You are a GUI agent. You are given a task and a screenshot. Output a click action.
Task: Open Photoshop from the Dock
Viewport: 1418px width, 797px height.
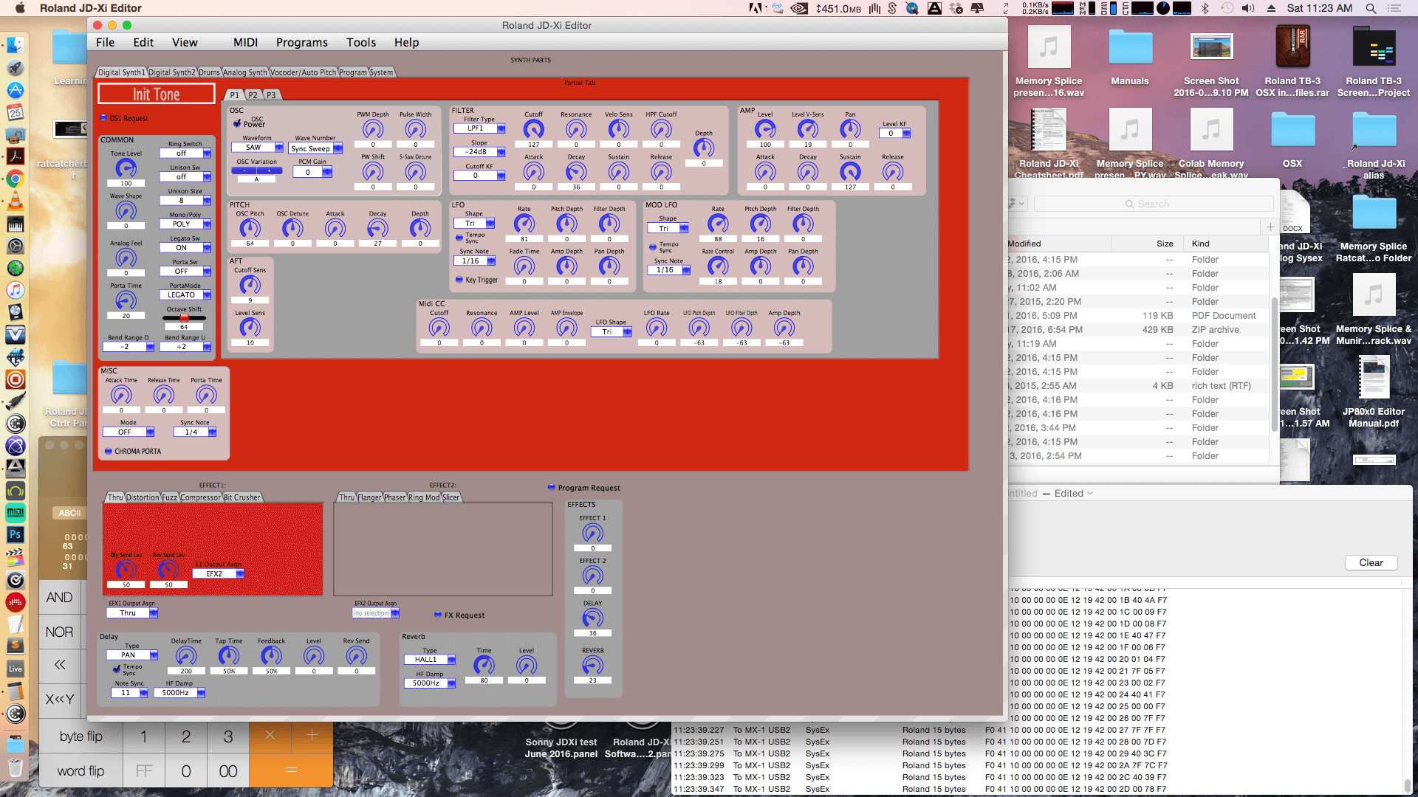(16, 534)
